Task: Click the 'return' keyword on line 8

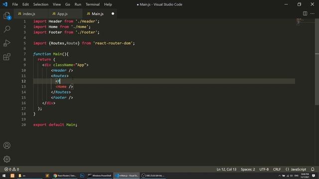Action: tap(44, 60)
